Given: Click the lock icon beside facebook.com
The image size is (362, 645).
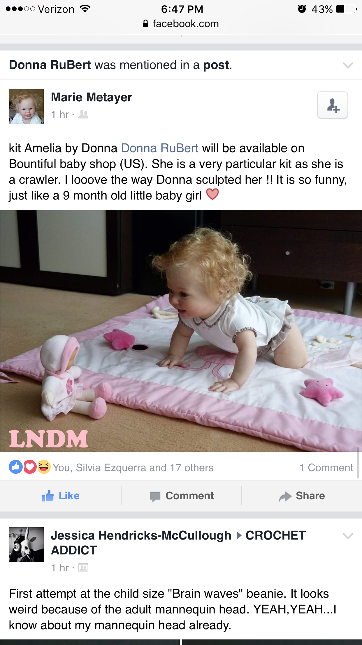Looking at the screenshot, I should [x=145, y=23].
